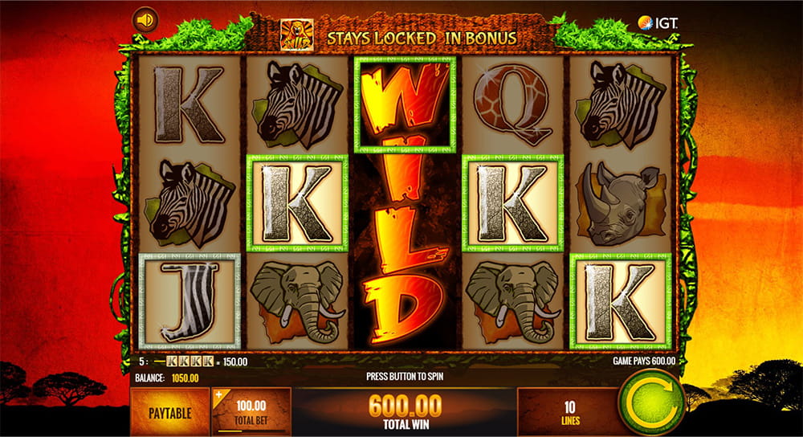The width and height of the screenshot is (803, 437).
Task: Click the highlighted K on reel two
Action: (297, 203)
